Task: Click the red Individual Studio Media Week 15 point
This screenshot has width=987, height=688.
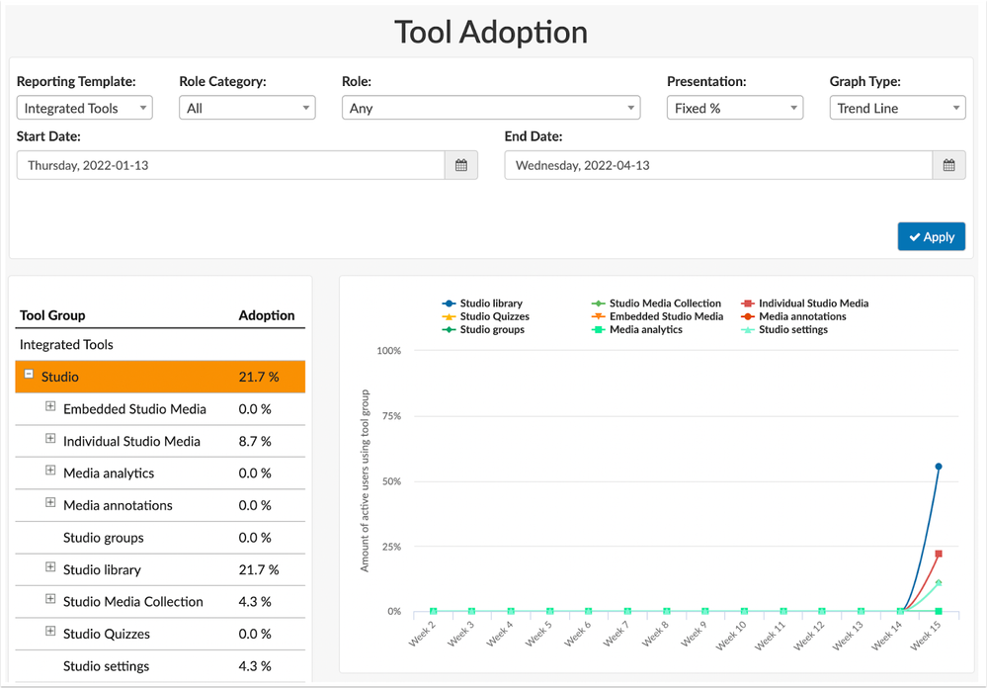Action: (x=939, y=554)
